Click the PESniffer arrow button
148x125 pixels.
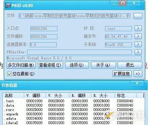tap(138, 52)
